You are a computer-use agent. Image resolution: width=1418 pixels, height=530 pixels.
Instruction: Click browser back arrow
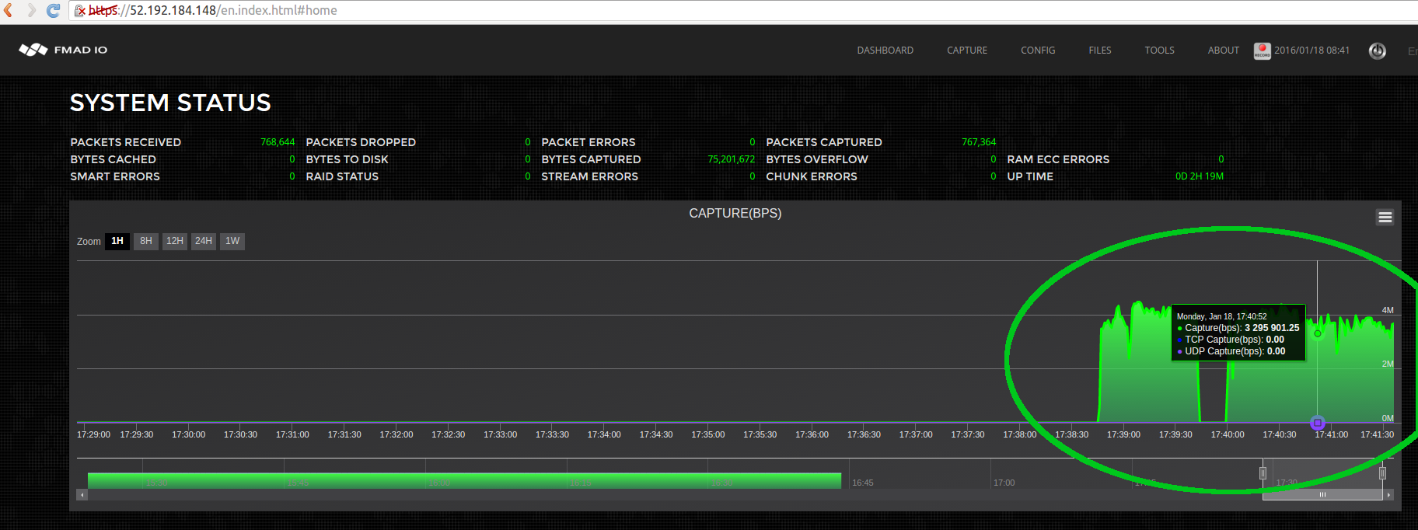9,10
